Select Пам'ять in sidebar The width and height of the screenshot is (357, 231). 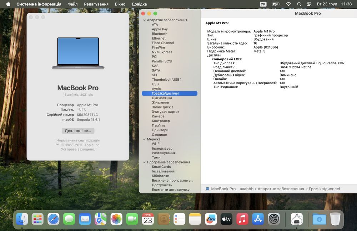tap(159, 126)
